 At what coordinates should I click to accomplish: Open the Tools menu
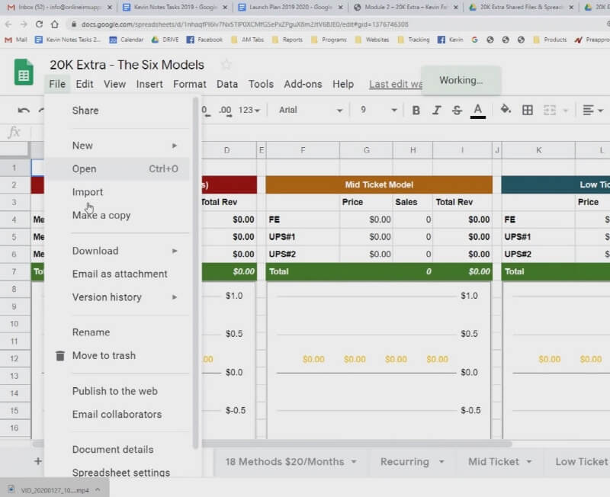261,84
